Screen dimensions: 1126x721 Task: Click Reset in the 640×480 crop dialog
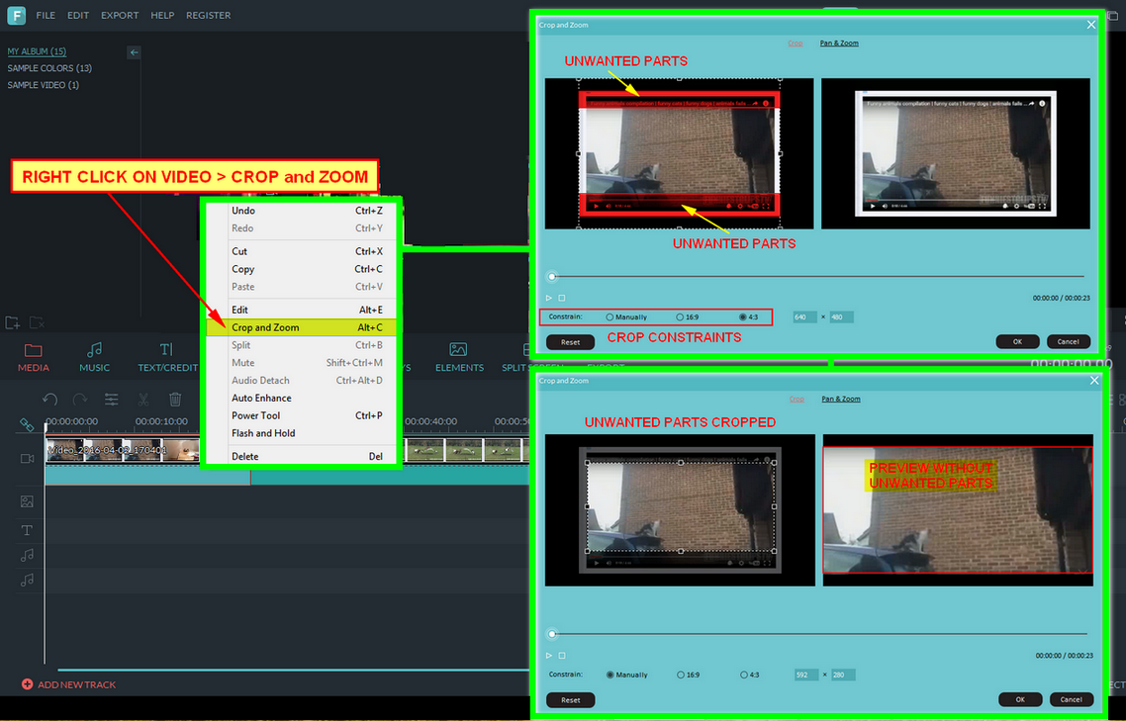pyautogui.click(x=570, y=342)
